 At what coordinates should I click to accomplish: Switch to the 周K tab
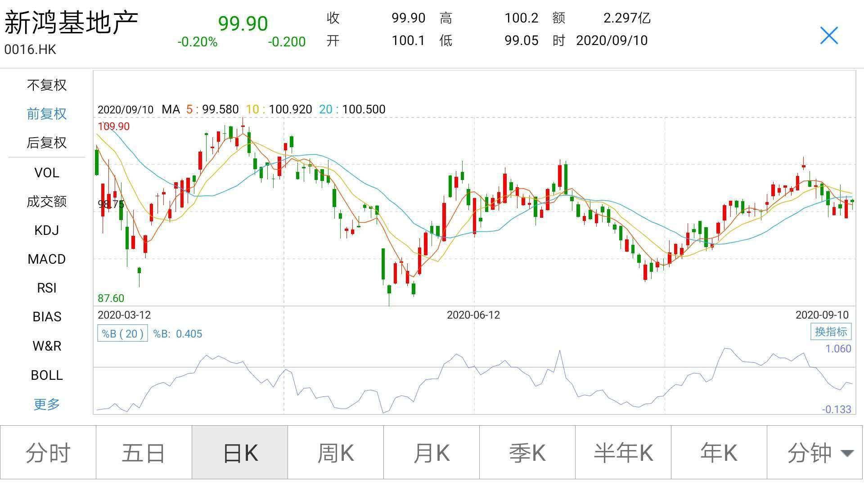click(336, 453)
